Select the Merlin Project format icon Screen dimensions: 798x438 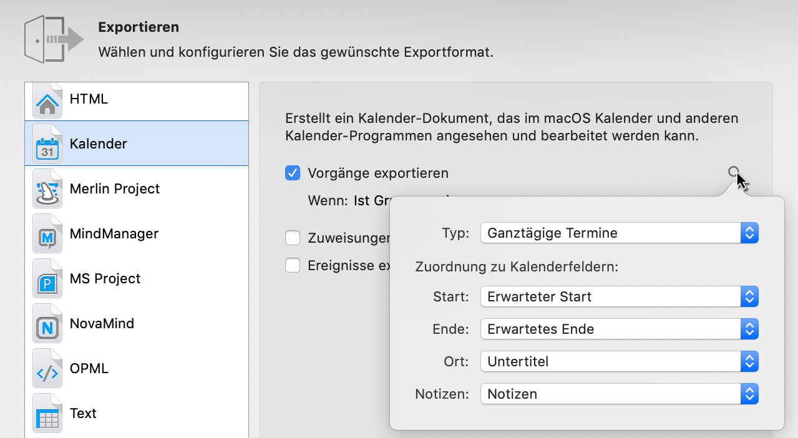click(x=47, y=188)
